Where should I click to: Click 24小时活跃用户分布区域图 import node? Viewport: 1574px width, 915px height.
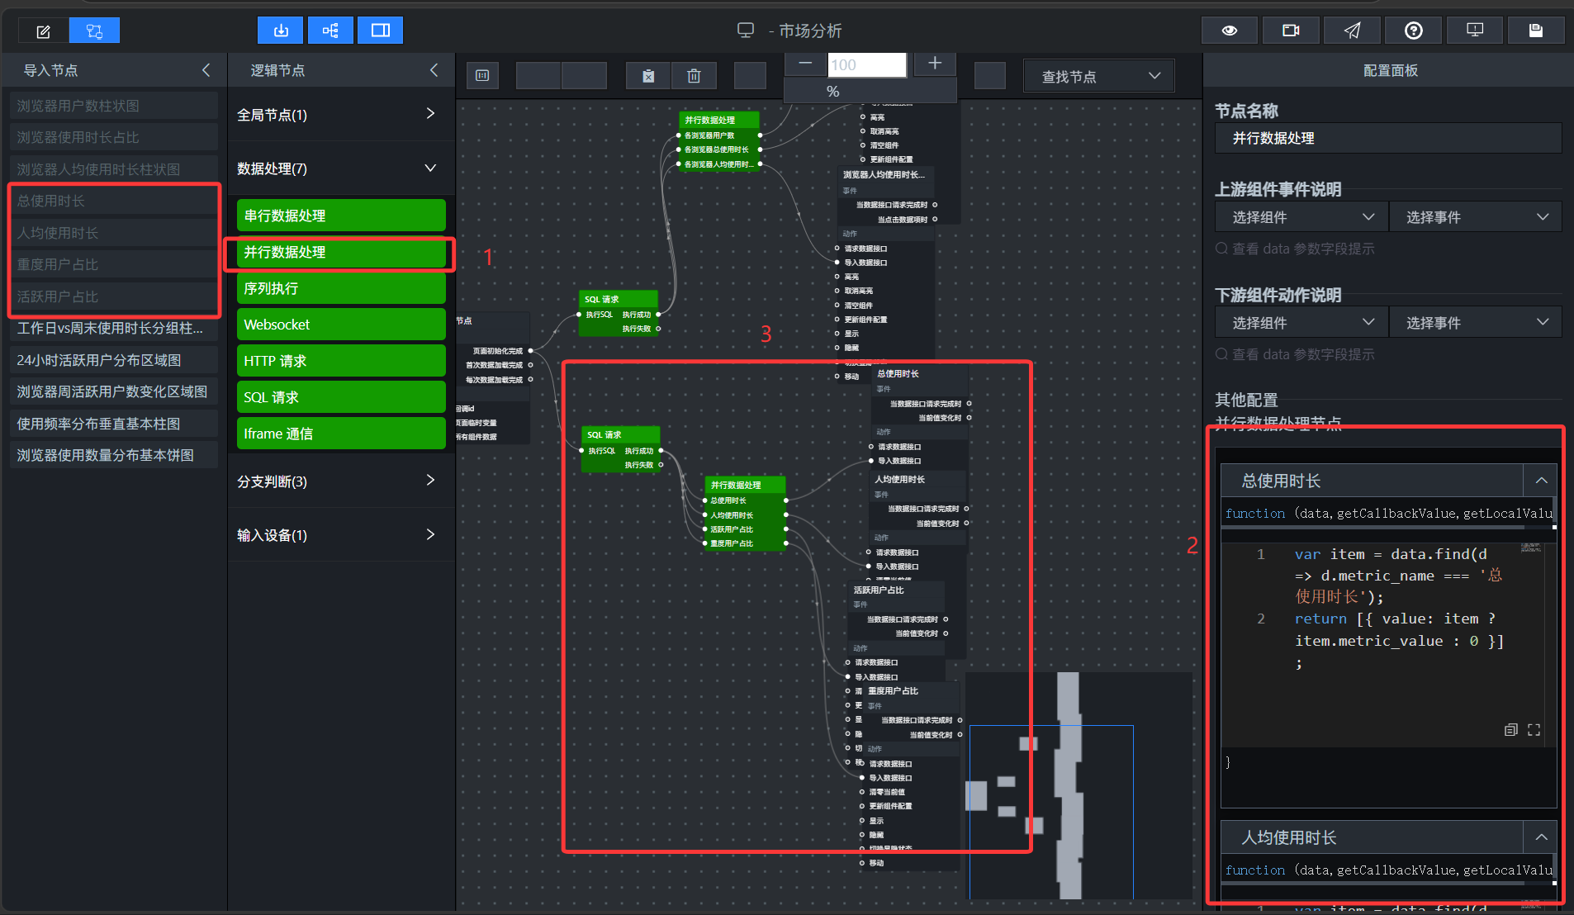[x=114, y=360]
